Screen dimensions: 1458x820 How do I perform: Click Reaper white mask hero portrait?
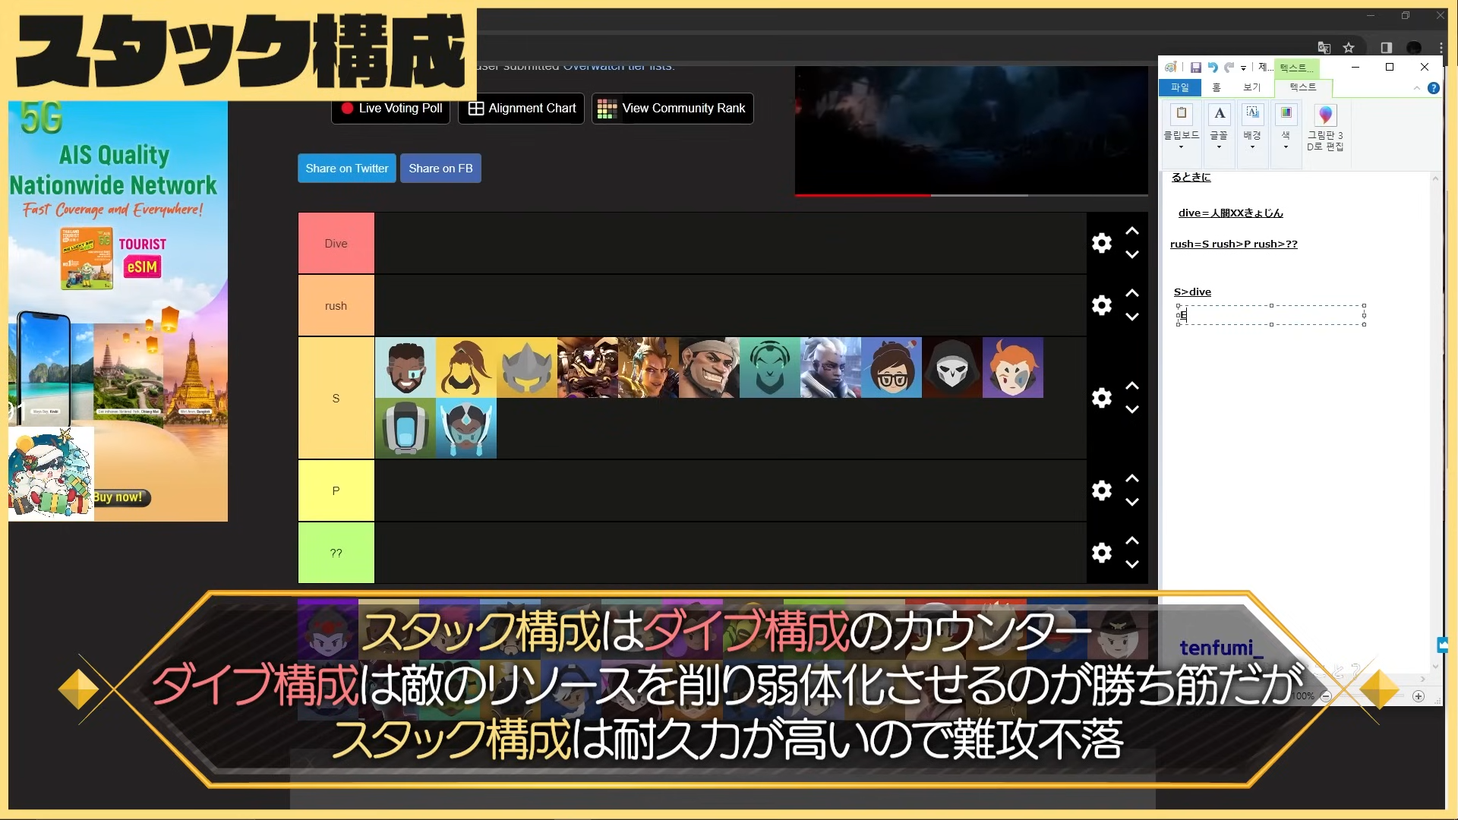952,367
